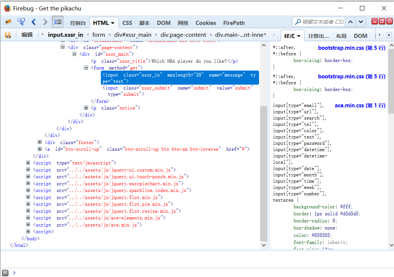Deactivate Firebug with power icon
This screenshot has height=277, width=394.
coord(390,22)
